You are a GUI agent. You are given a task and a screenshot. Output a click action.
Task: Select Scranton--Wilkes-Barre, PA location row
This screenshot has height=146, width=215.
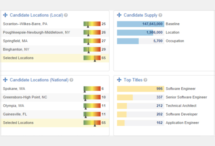(55, 24)
